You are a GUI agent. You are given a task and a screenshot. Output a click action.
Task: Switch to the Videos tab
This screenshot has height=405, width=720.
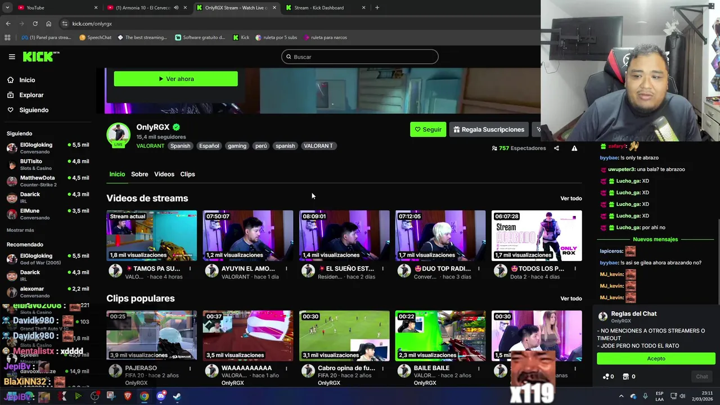[164, 174]
